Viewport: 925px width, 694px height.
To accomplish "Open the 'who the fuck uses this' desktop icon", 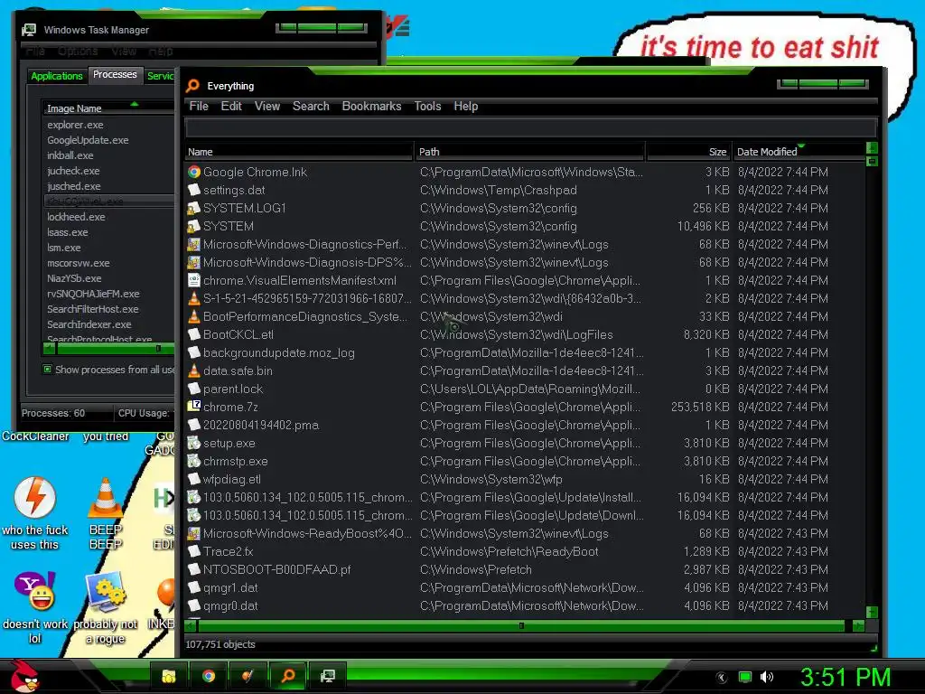I will (x=35, y=512).
